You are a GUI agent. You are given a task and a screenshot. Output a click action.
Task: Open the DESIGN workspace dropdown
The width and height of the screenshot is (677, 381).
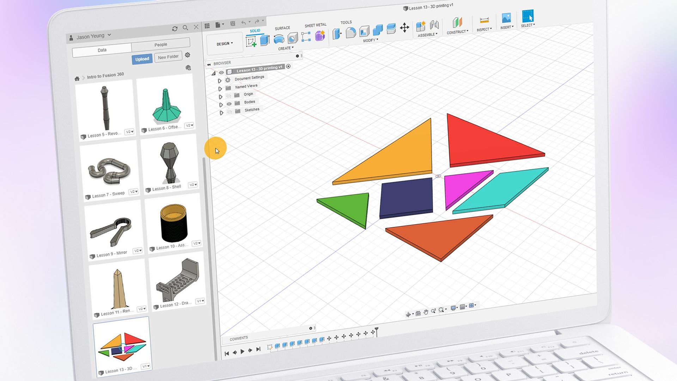pyautogui.click(x=225, y=44)
